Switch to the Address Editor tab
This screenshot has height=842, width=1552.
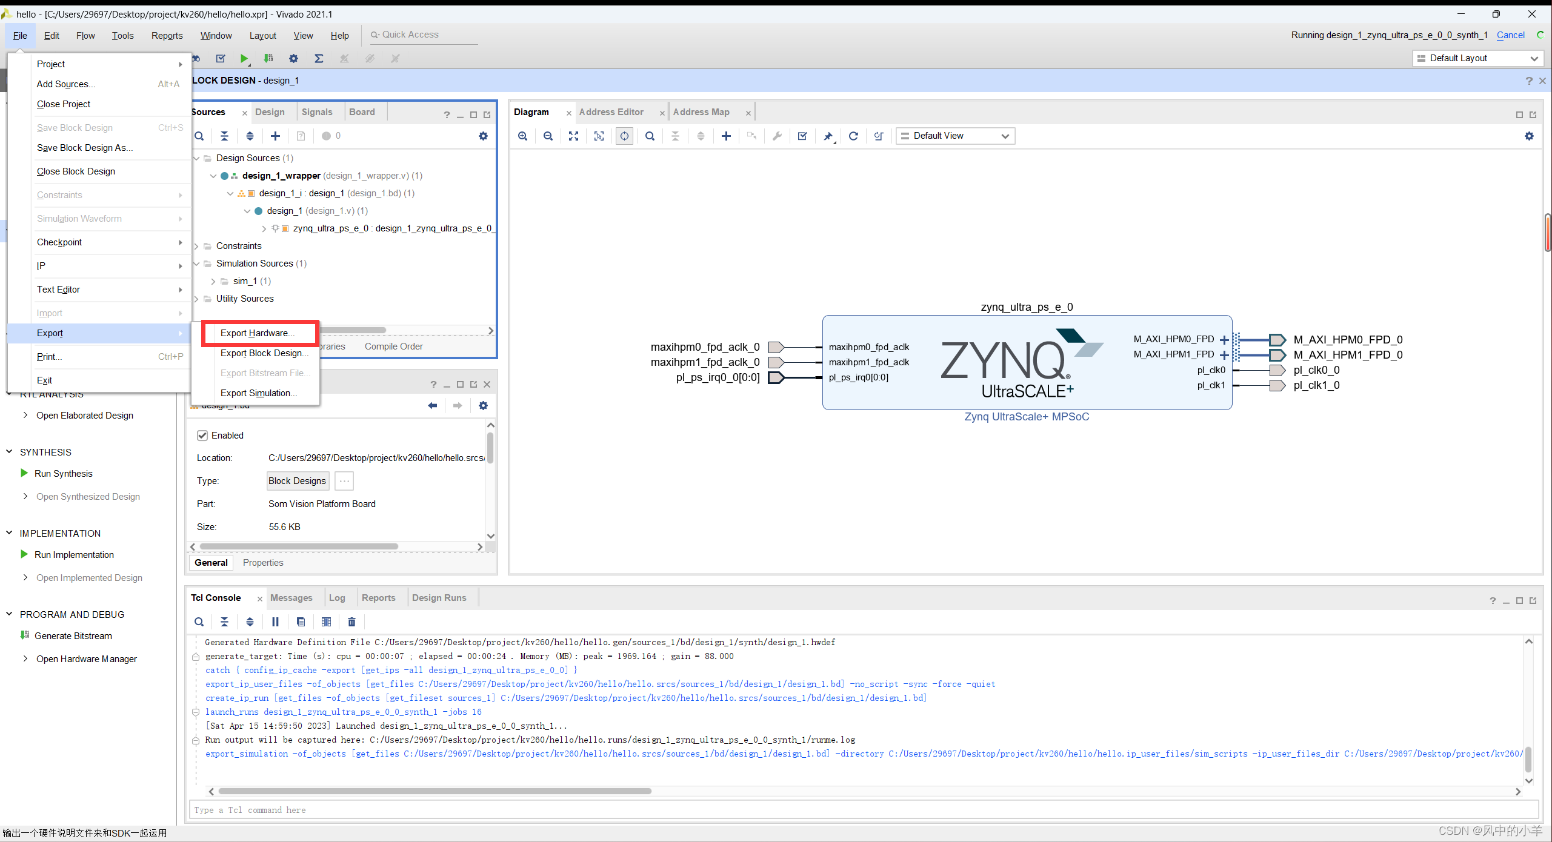point(611,112)
